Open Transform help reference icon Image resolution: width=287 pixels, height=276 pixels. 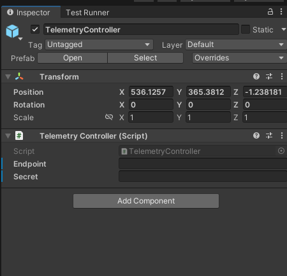[x=256, y=76]
